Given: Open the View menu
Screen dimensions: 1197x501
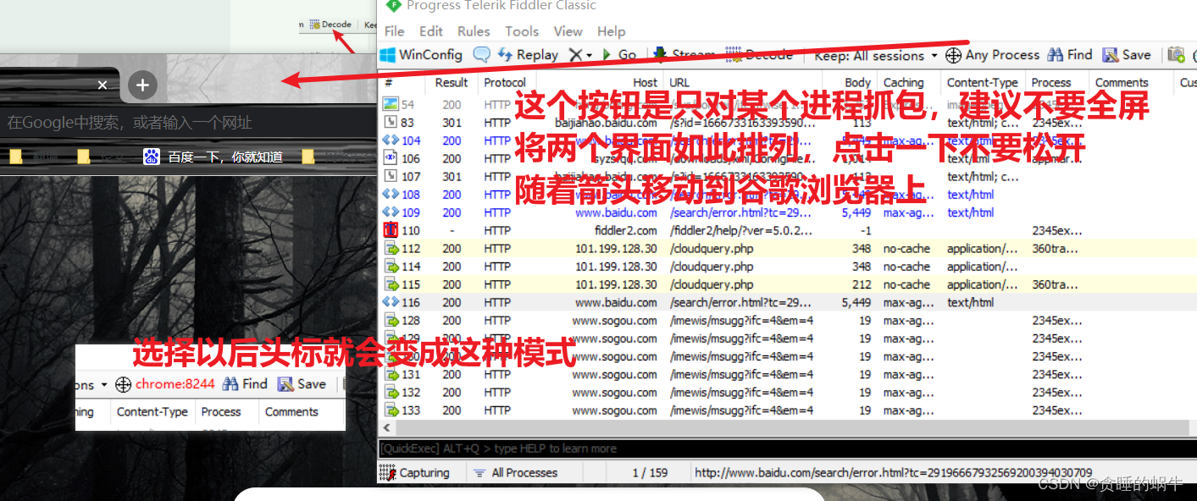Looking at the screenshot, I should pos(568,31).
